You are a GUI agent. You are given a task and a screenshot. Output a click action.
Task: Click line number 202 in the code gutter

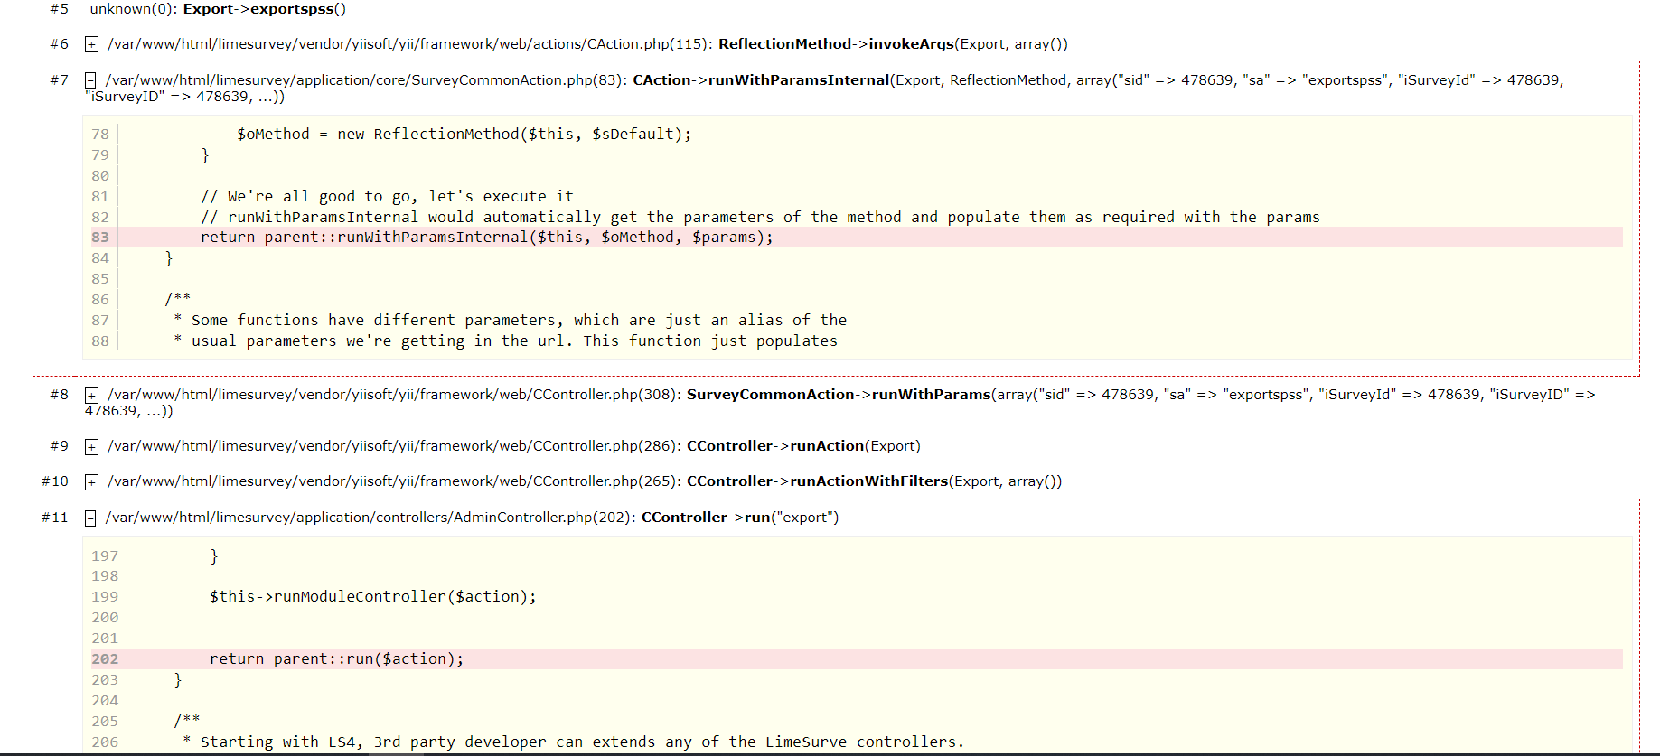pyautogui.click(x=105, y=659)
